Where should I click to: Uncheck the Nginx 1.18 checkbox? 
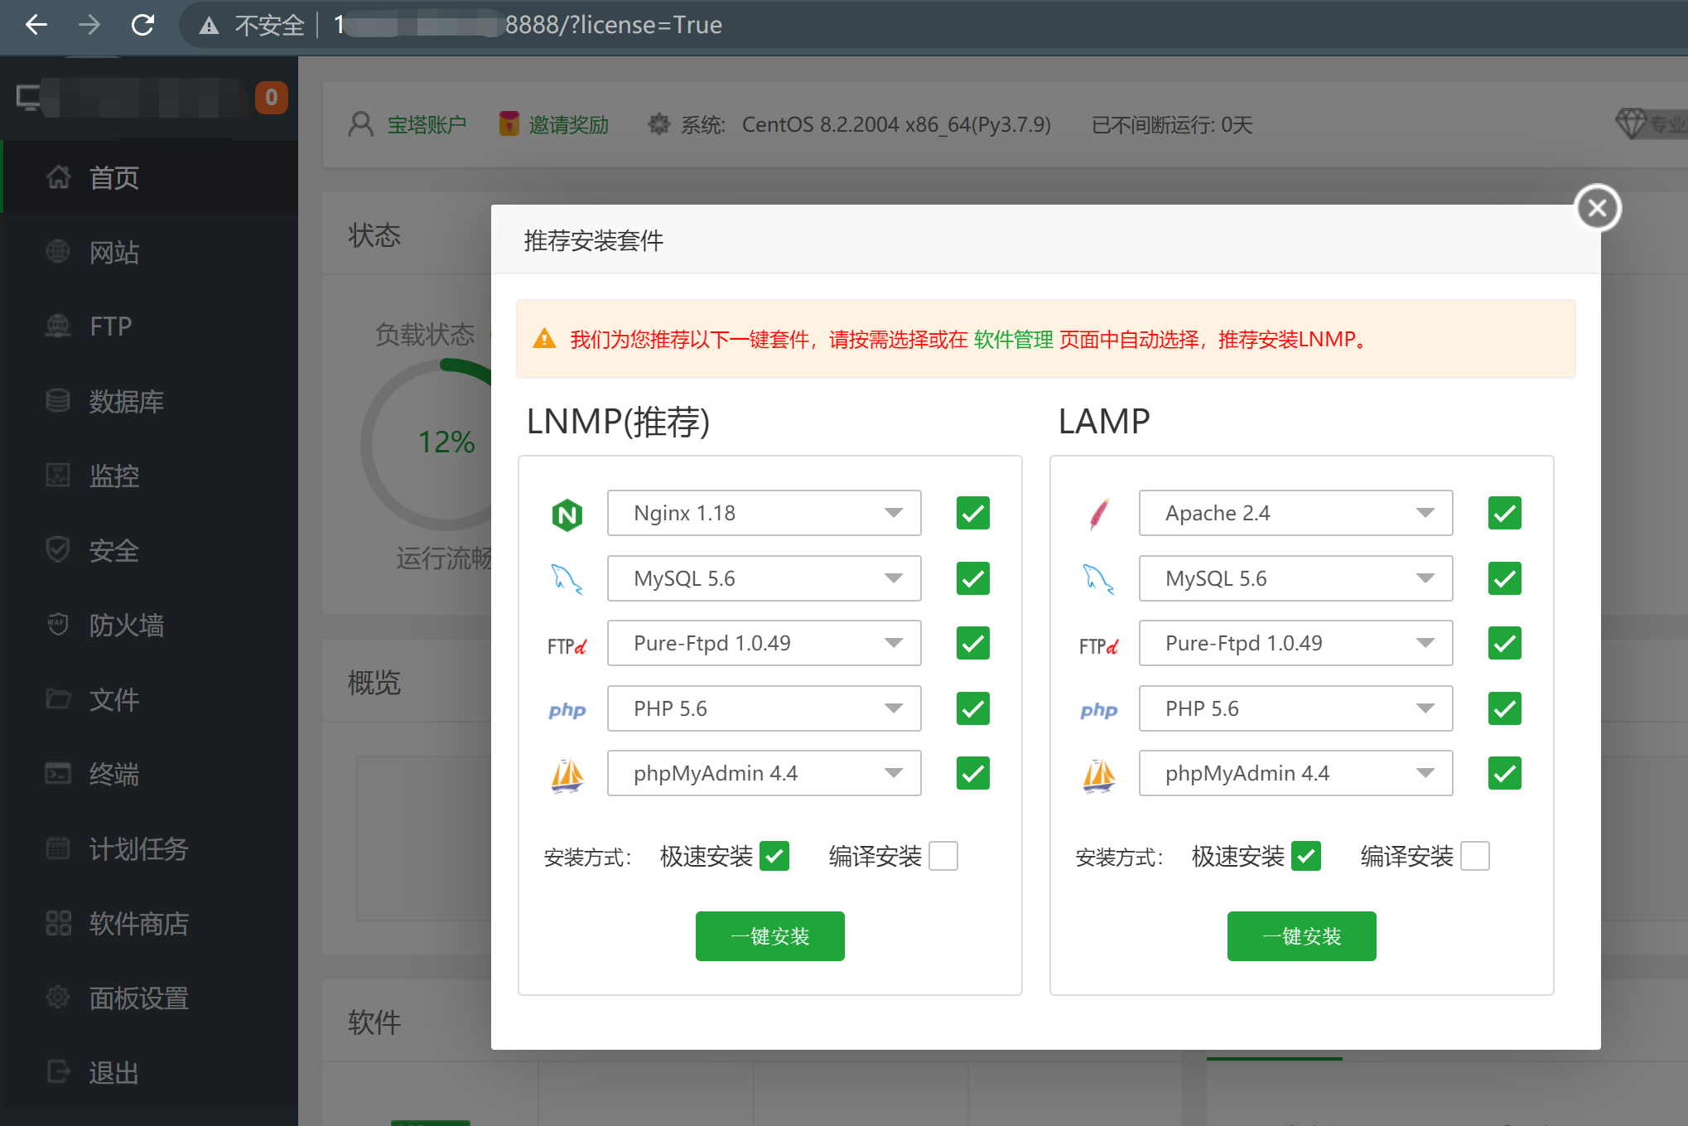[x=973, y=513]
